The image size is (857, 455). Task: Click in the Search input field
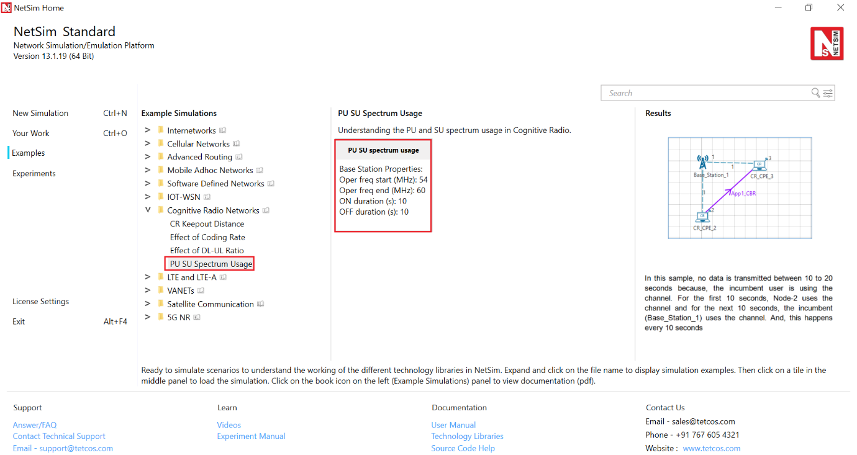click(x=705, y=93)
